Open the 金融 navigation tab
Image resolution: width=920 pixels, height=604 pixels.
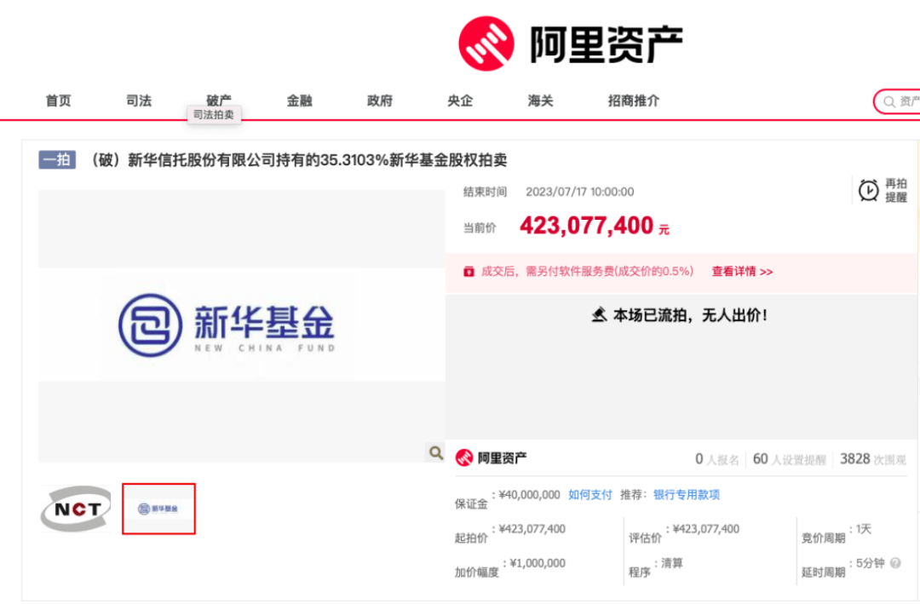point(299,101)
